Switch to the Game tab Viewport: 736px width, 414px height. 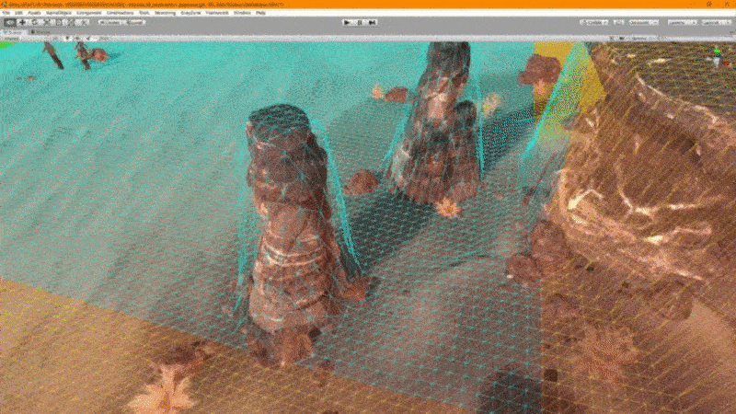[x=40, y=32]
